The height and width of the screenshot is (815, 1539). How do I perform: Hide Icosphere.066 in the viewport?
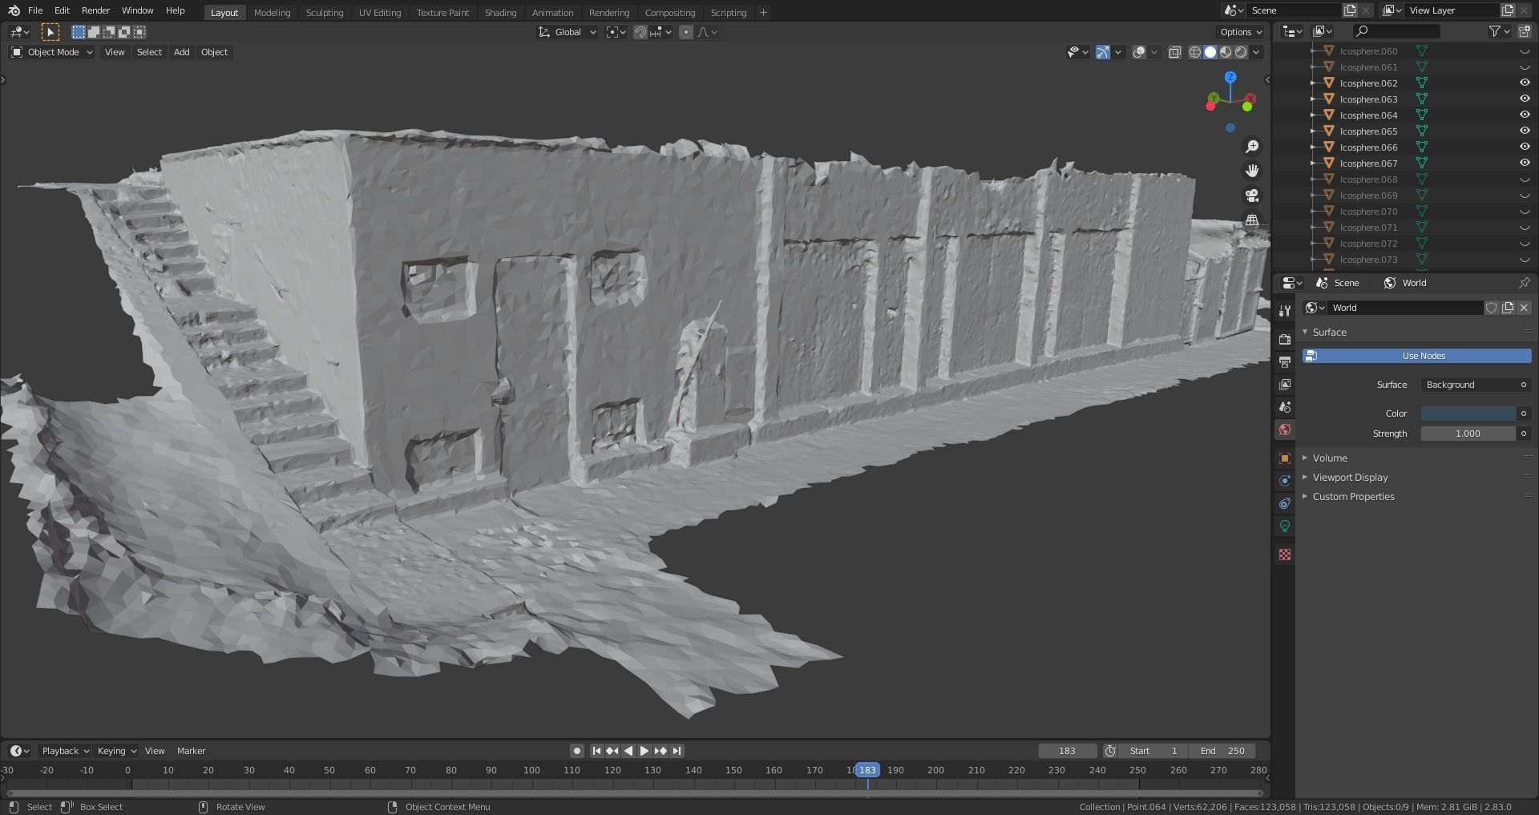click(1525, 147)
